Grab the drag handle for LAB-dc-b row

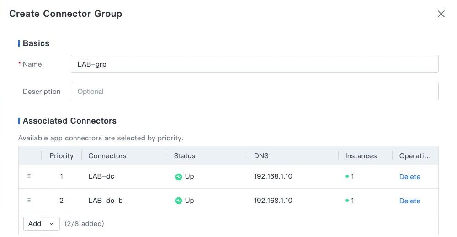29,201
